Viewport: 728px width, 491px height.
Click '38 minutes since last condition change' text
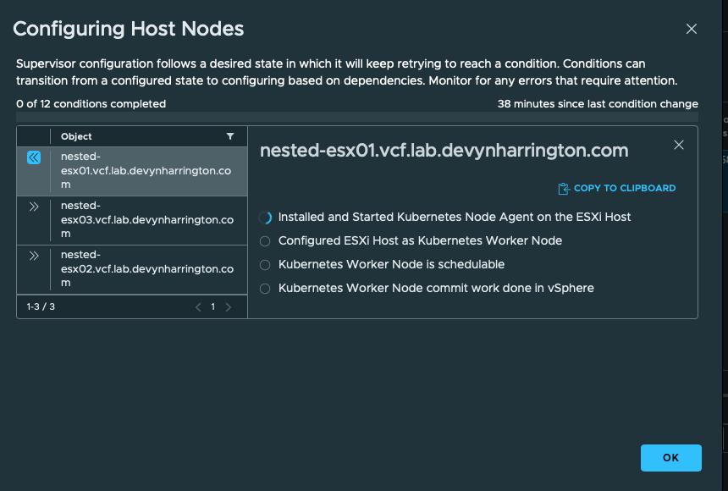[598, 103]
